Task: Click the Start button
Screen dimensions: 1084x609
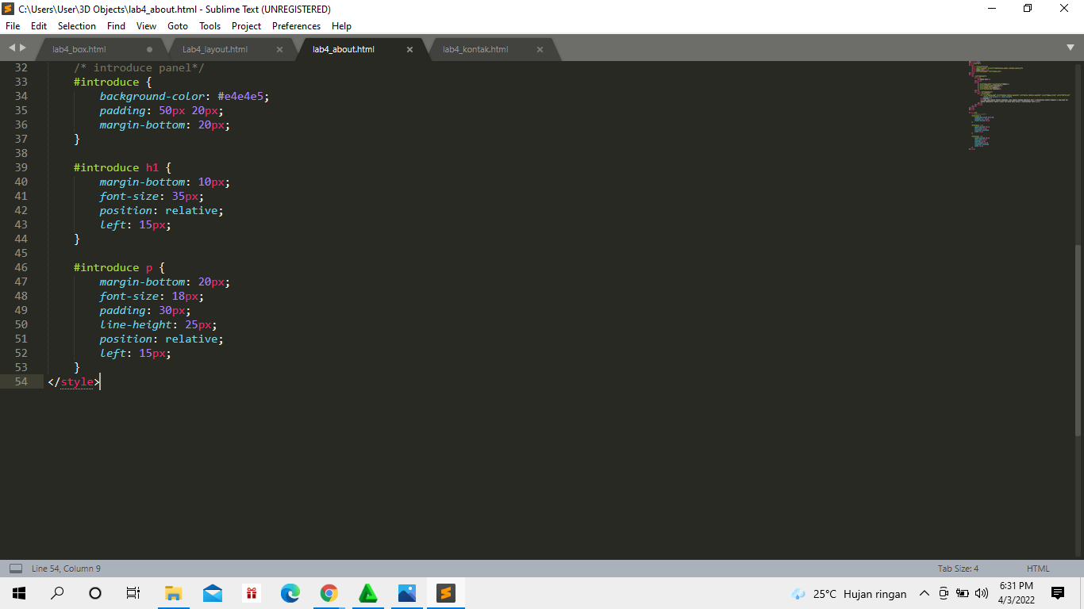Action: pyautogui.click(x=18, y=592)
